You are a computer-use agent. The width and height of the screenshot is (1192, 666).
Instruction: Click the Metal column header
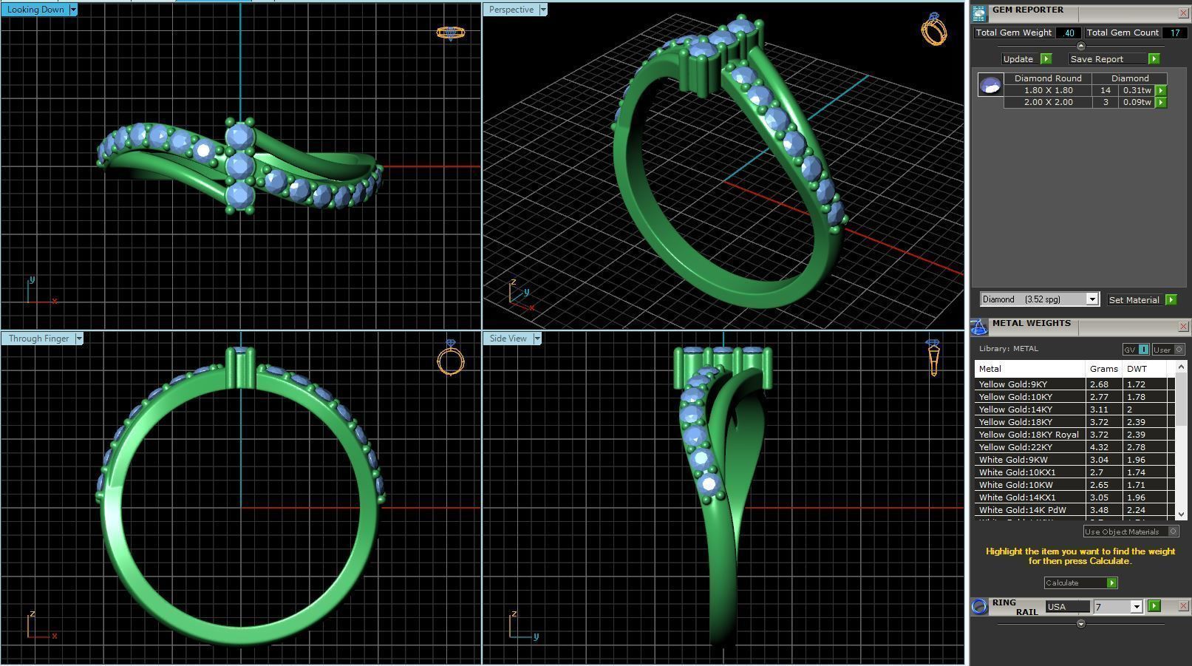pyautogui.click(x=1029, y=369)
